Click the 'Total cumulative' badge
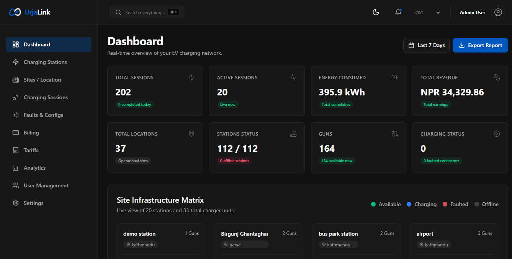 click(336, 104)
